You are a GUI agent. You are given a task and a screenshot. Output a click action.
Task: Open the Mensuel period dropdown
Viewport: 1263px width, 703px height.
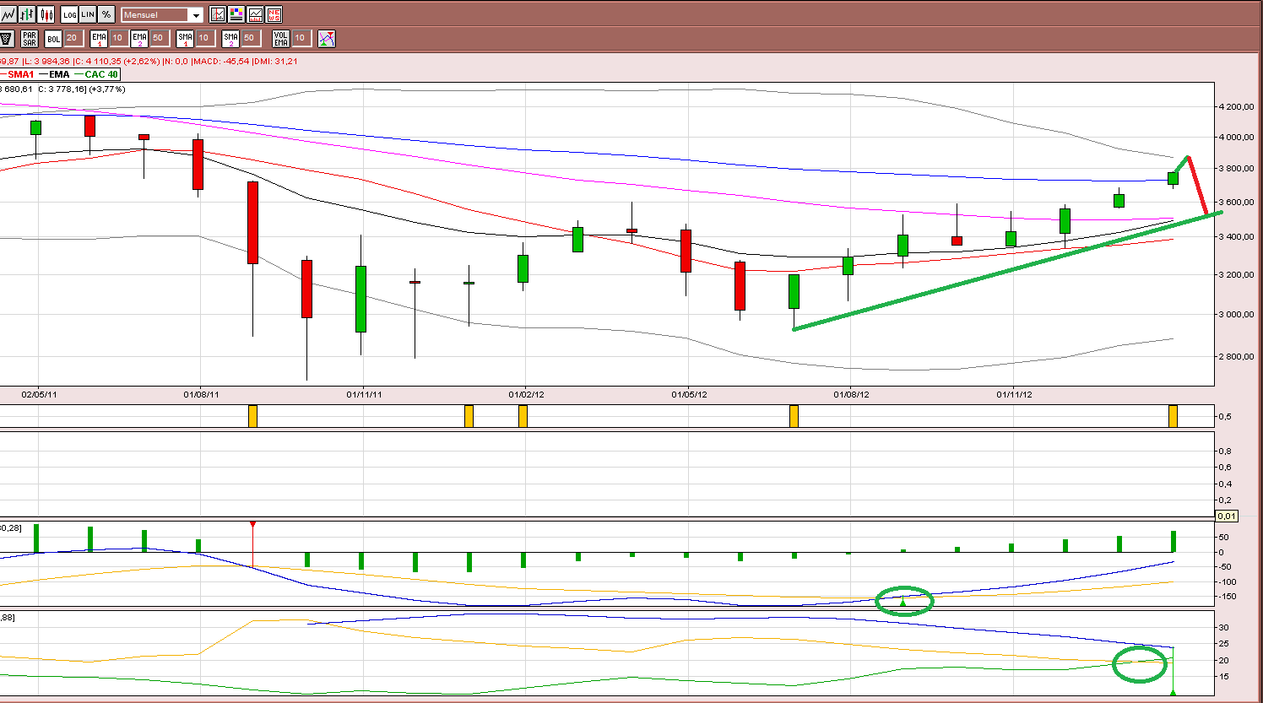162,14
